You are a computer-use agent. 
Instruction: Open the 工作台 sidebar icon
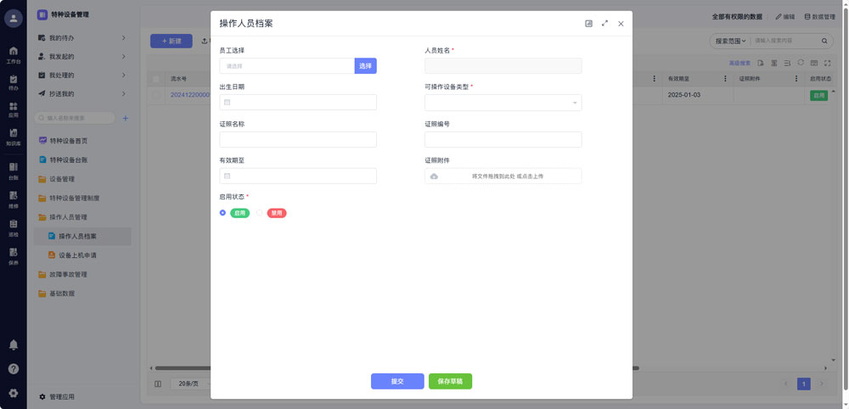13,55
